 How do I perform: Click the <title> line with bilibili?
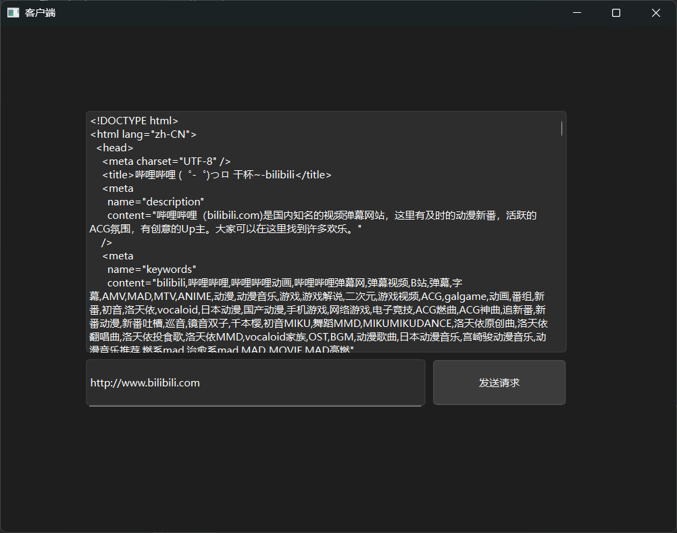(x=217, y=175)
